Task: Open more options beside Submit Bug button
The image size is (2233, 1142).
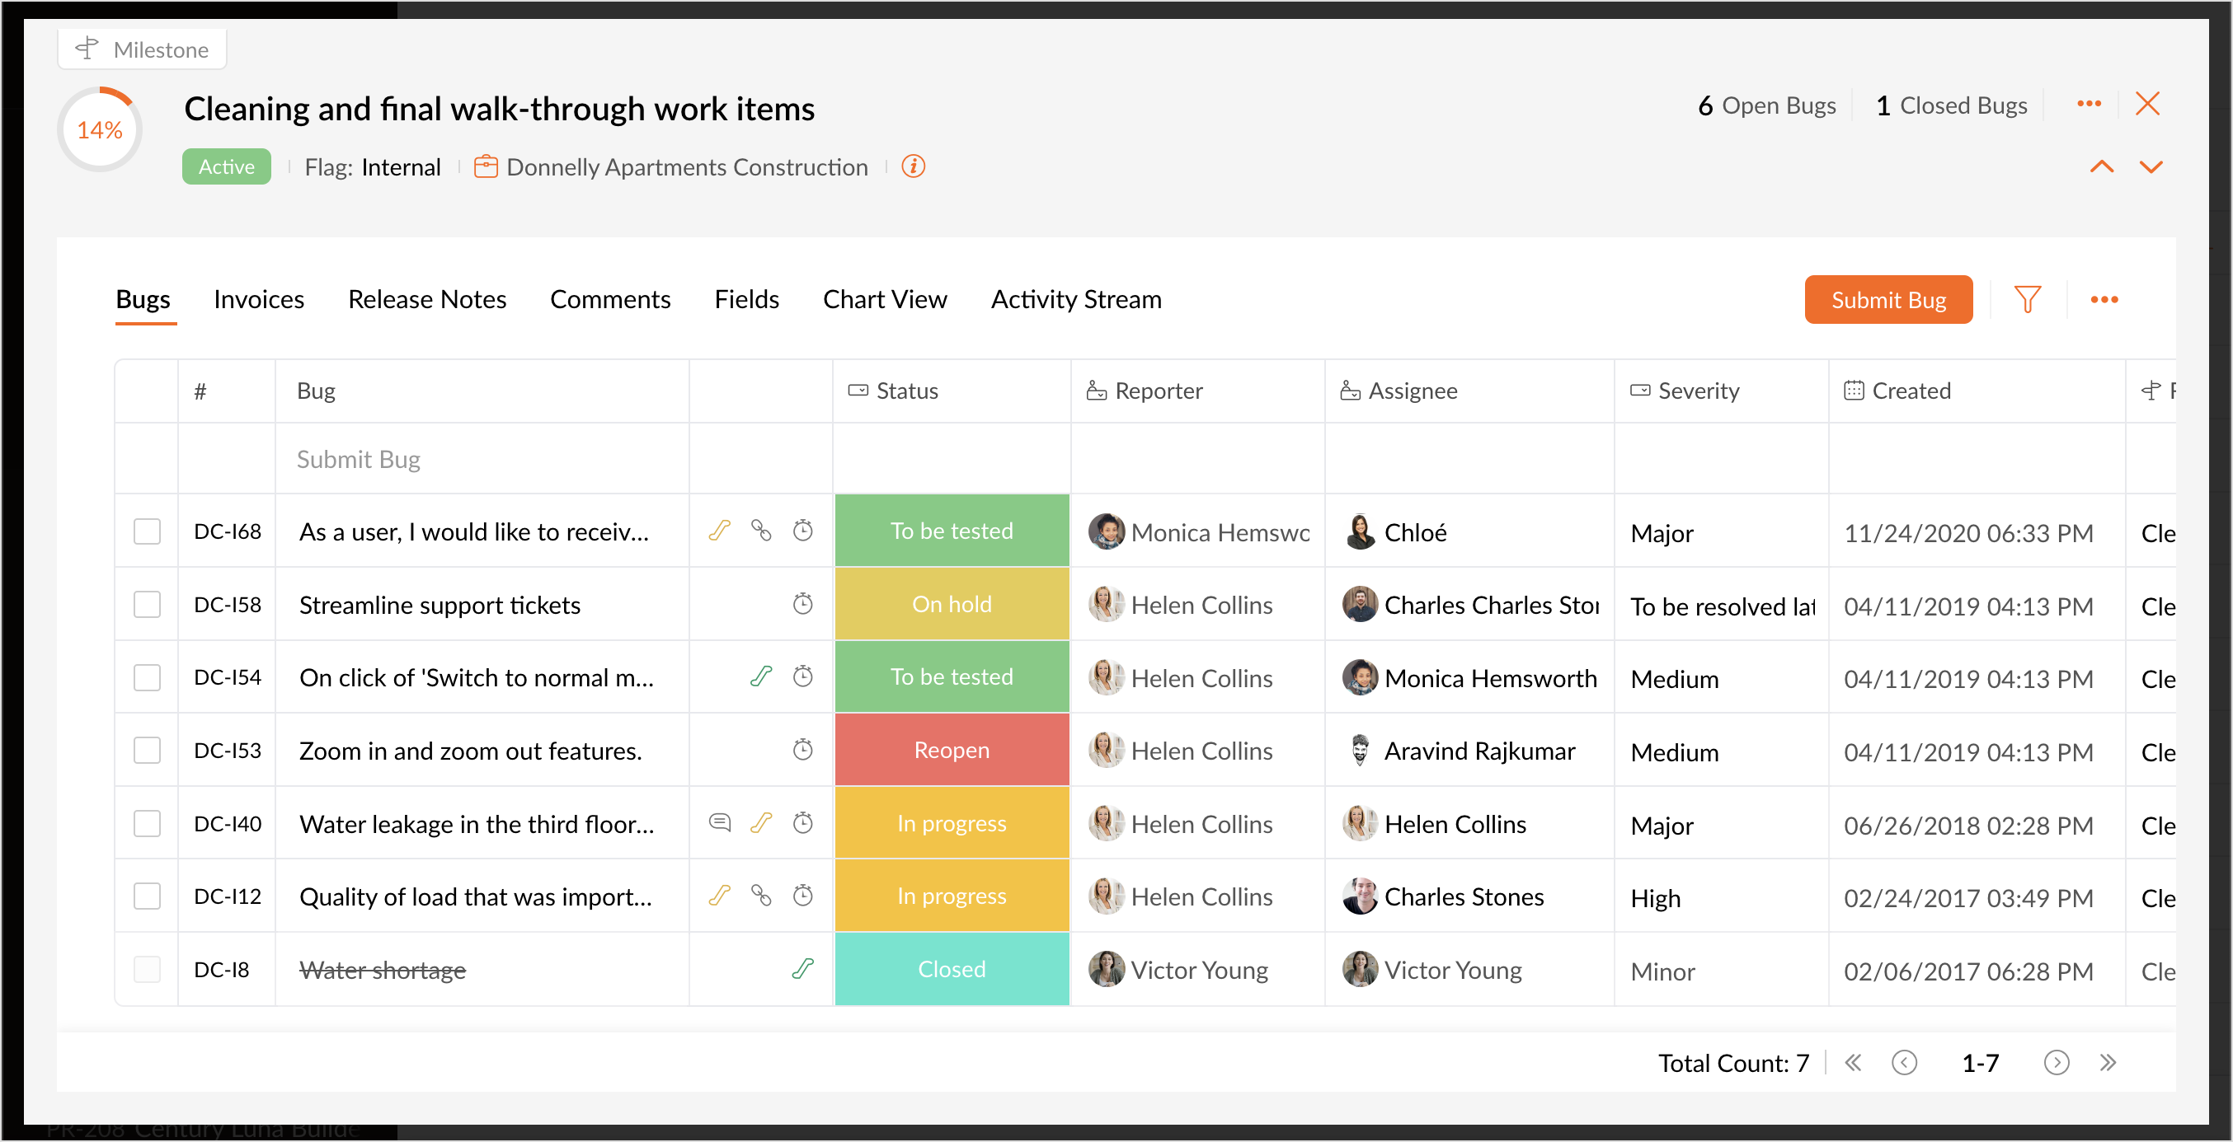Action: pos(2104,300)
